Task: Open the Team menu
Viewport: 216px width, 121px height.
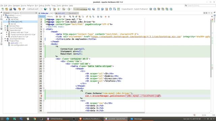Action: (x=53, y=6)
